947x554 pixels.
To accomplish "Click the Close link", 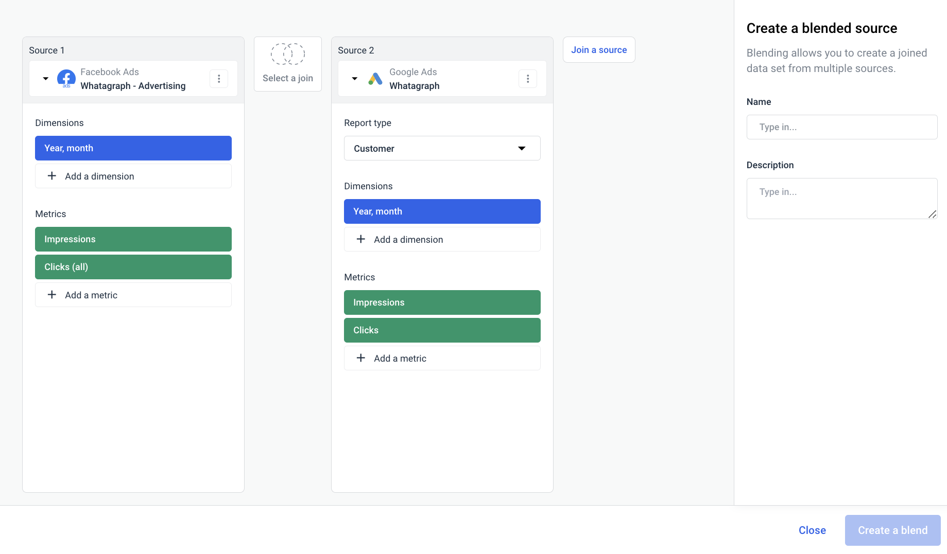I will (812, 530).
